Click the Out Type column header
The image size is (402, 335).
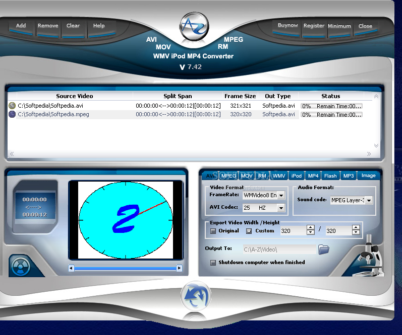pyautogui.click(x=278, y=96)
